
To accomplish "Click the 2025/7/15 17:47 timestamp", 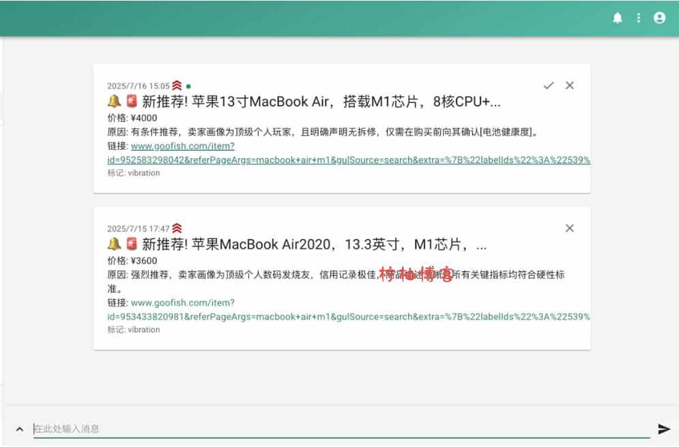I will [138, 229].
